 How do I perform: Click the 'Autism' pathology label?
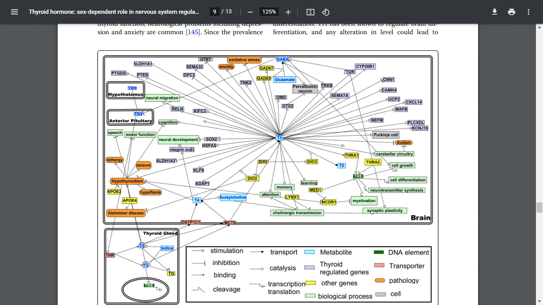click(404, 143)
